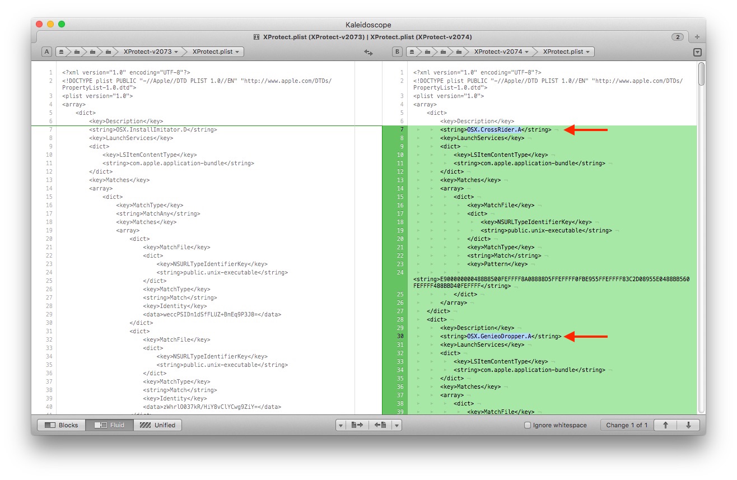Click data line weccPSIDn1dSfFLUZ in left pane

(x=212, y=314)
